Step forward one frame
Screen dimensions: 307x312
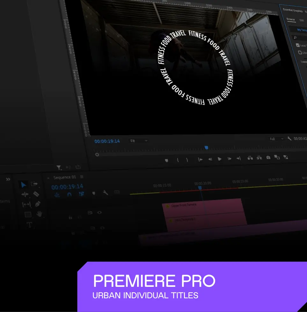230,159
